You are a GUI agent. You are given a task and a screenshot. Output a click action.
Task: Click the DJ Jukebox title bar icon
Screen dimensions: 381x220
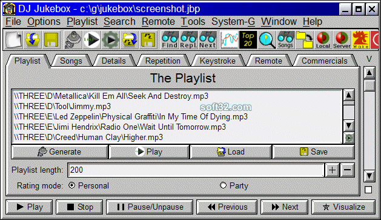click(9, 9)
